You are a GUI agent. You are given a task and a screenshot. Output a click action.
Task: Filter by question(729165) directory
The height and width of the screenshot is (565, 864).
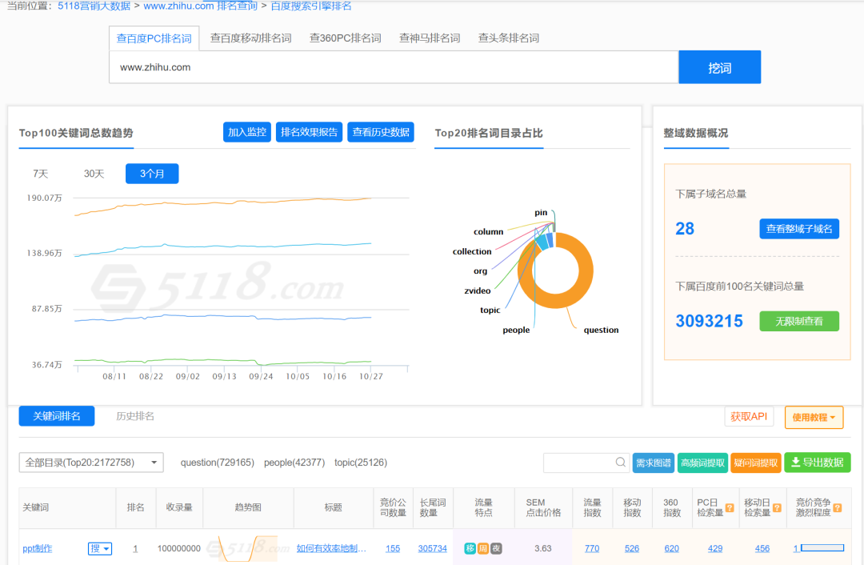pyautogui.click(x=217, y=463)
